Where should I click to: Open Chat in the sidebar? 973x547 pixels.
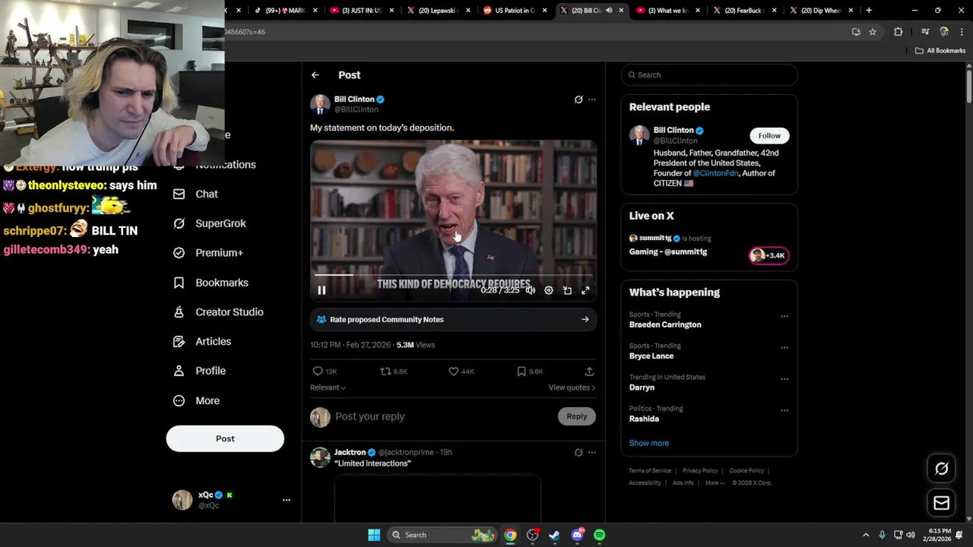[x=196, y=194]
